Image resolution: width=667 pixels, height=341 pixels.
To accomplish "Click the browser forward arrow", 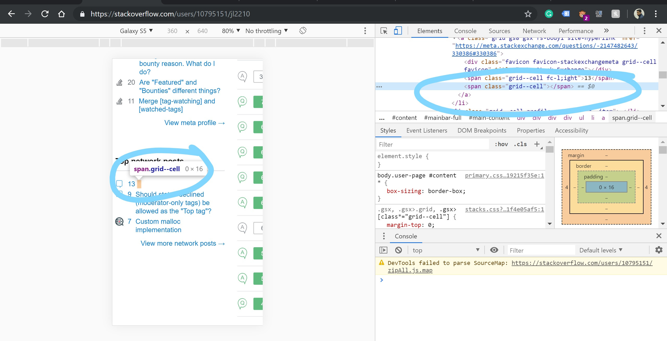I will [x=28, y=14].
